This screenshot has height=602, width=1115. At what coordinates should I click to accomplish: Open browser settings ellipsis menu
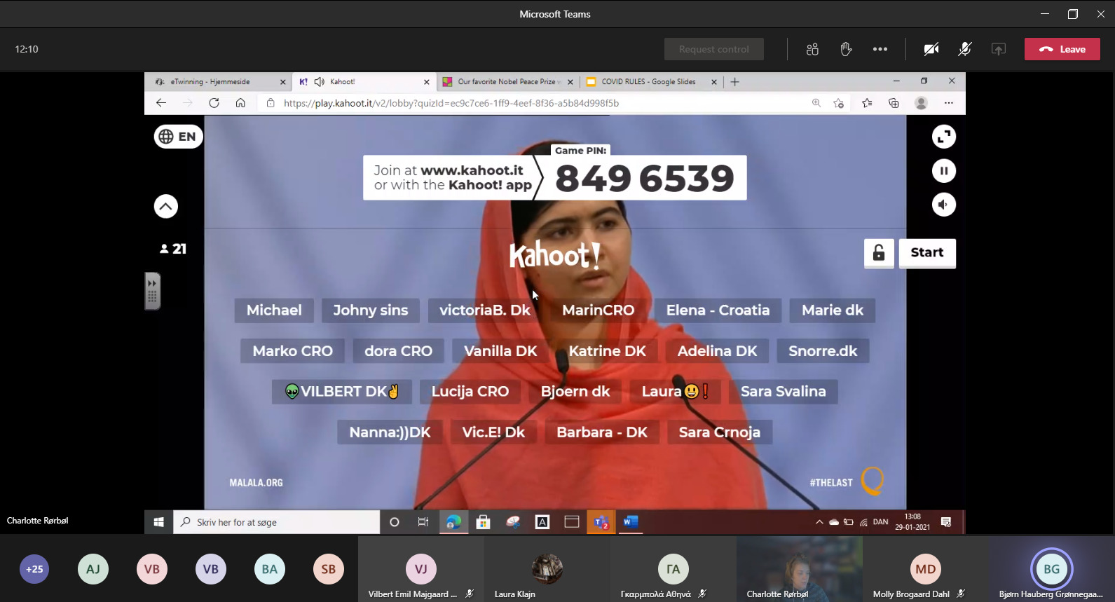coord(948,103)
